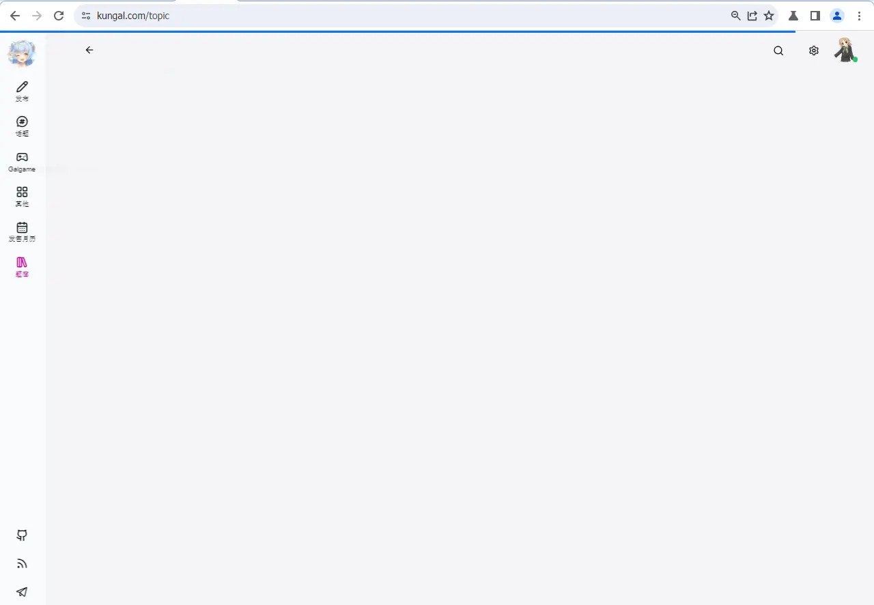Open the Chrome profile button
Viewport: 874px width, 605px height.
[837, 16]
